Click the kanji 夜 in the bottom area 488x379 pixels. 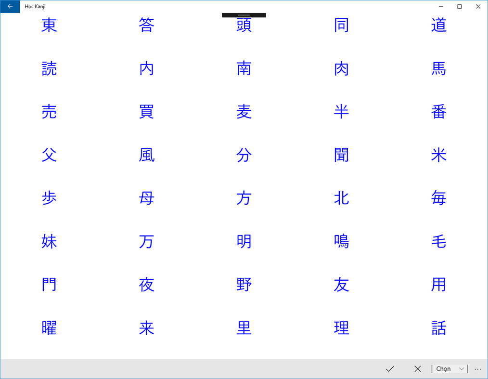pos(146,285)
